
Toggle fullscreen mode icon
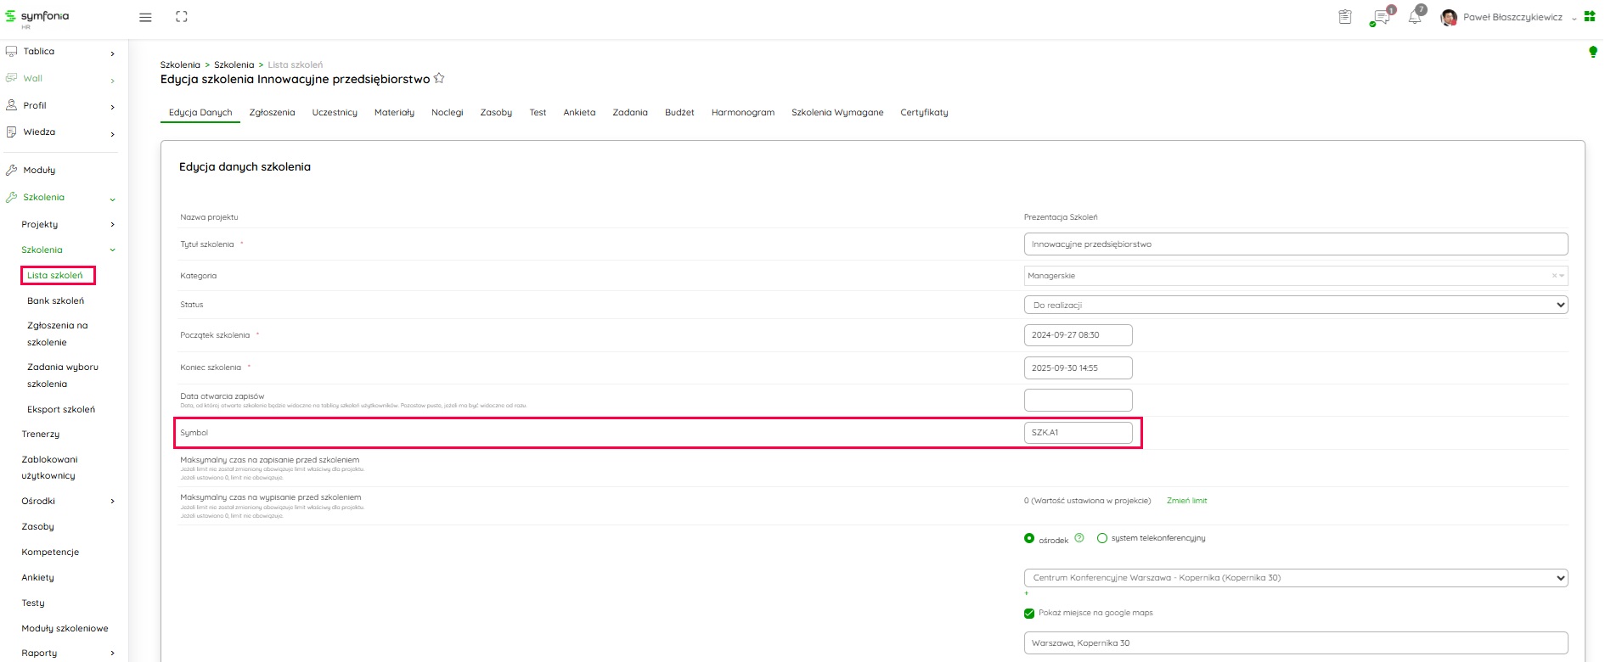pyautogui.click(x=182, y=17)
